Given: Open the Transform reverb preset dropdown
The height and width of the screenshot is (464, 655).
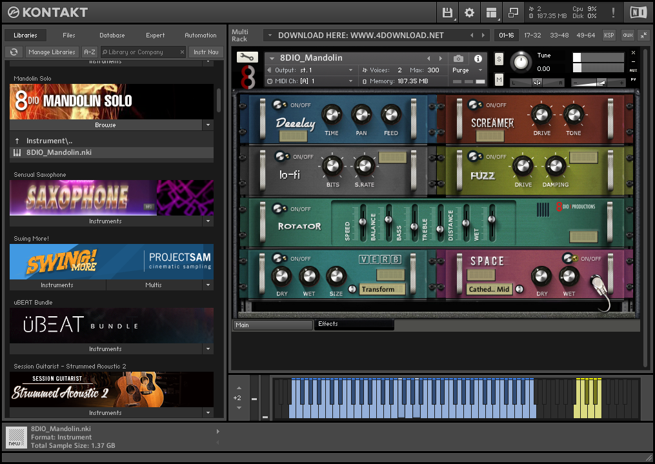Looking at the screenshot, I should (382, 290).
